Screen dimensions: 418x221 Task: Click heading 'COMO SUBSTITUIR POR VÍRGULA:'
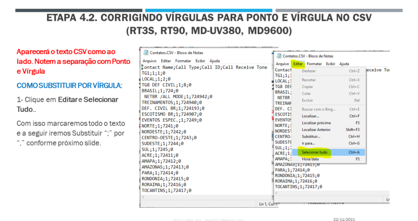pos(69,85)
